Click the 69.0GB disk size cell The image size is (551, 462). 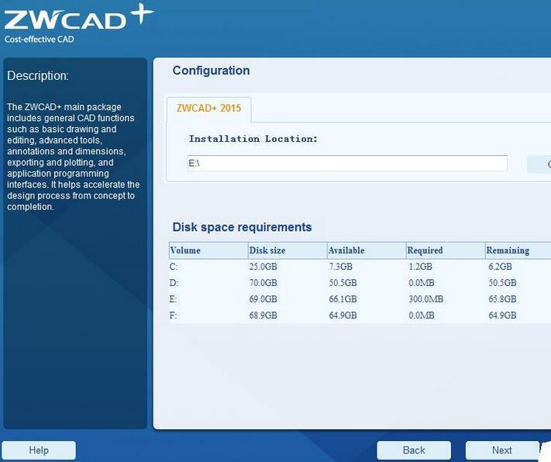pyautogui.click(x=263, y=299)
